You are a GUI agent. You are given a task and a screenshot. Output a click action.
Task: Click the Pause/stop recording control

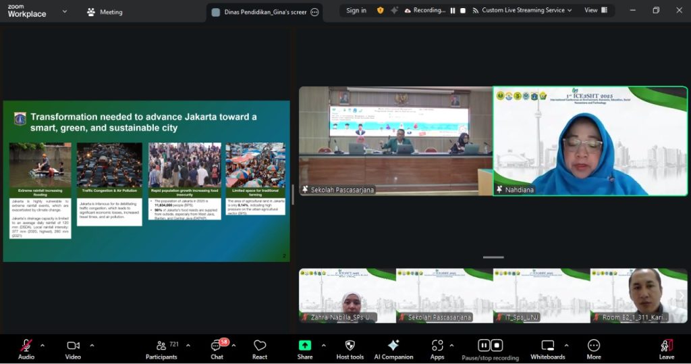tap(490, 346)
